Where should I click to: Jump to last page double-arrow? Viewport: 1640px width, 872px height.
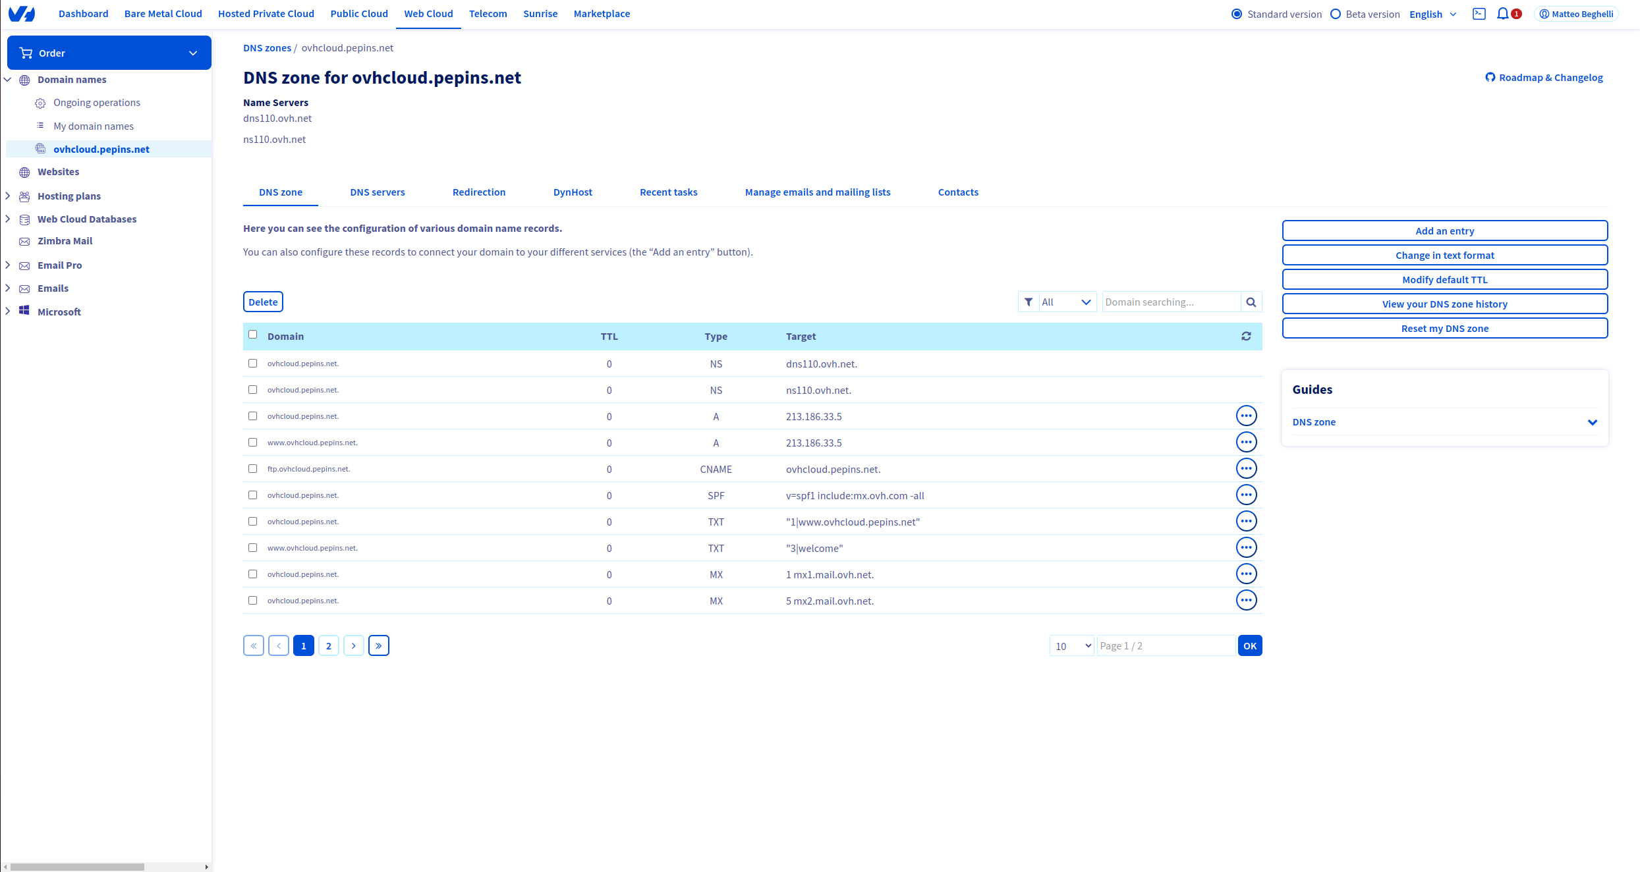pos(379,646)
